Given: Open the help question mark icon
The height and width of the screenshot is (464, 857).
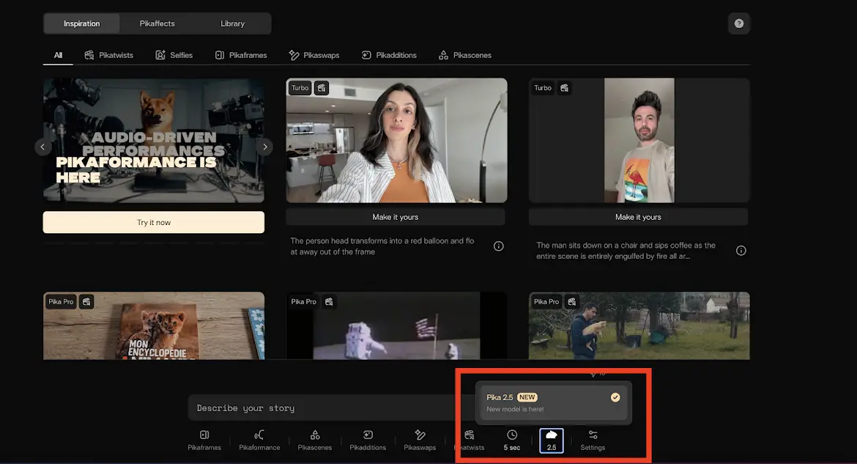Looking at the screenshot, I should coord(738,23).
